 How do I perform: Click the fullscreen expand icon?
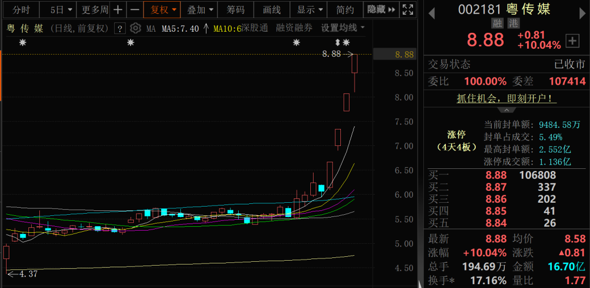(408, 10)
